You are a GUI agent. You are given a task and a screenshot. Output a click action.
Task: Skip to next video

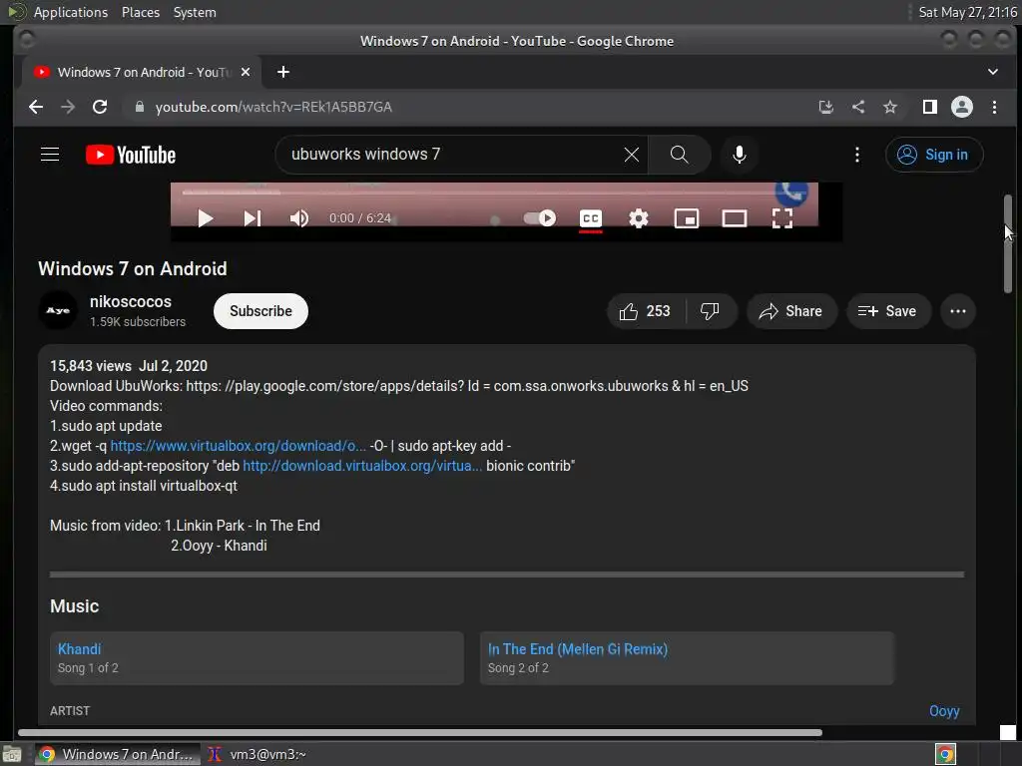[x=253, y=218]
